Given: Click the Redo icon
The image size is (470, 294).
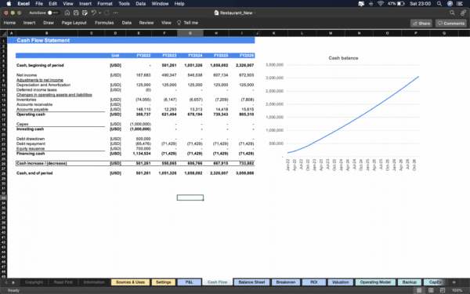Looking at the screenshot, I should coord(107,13).
